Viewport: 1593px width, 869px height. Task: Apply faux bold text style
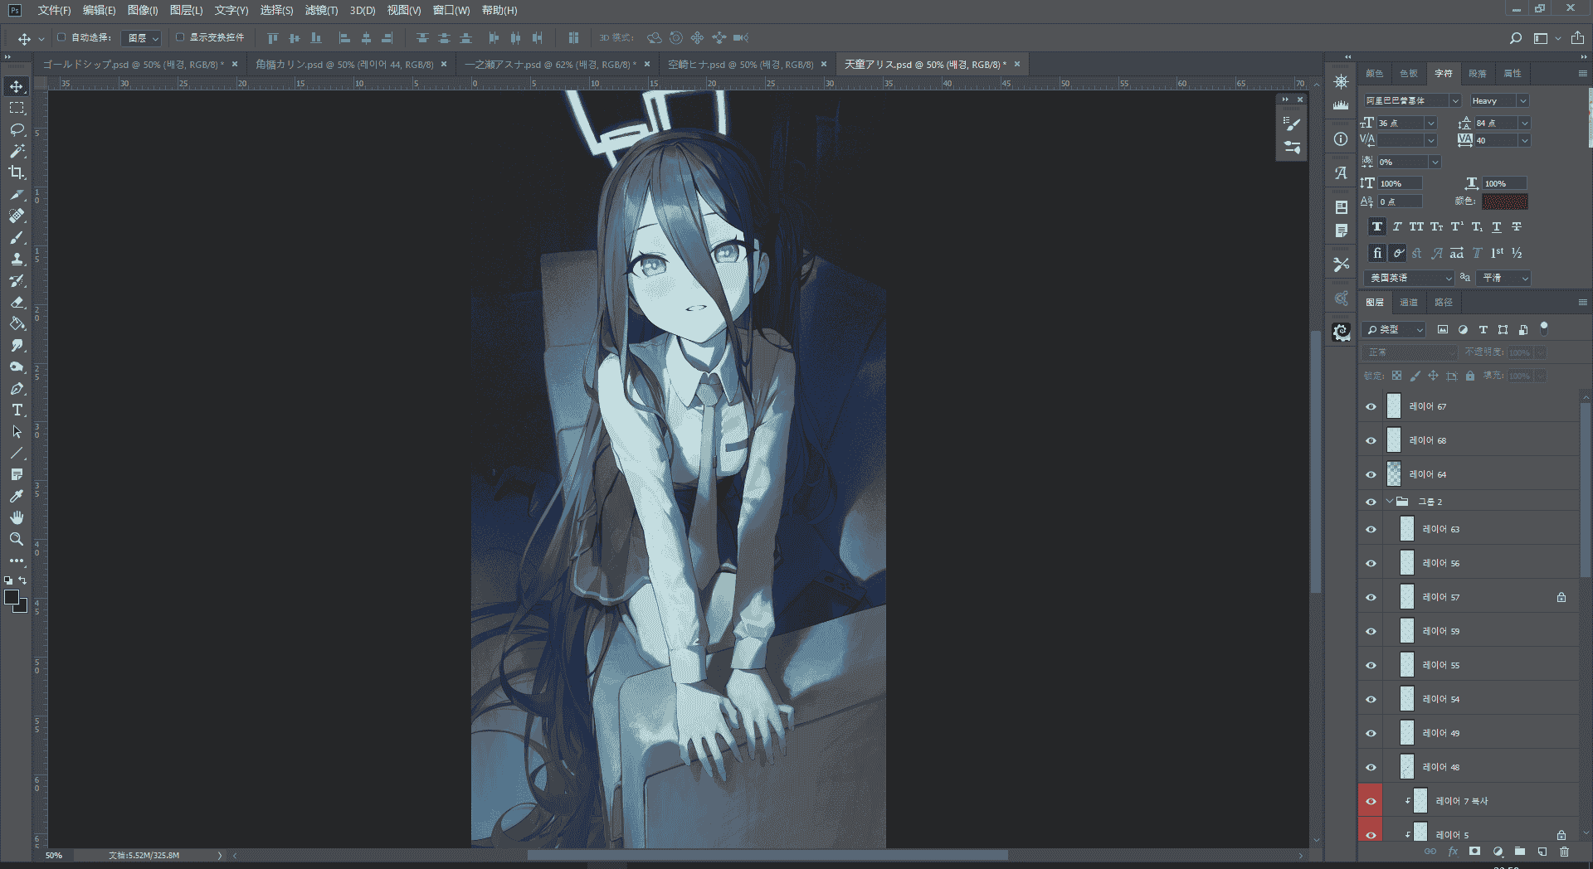point(1377,226)
